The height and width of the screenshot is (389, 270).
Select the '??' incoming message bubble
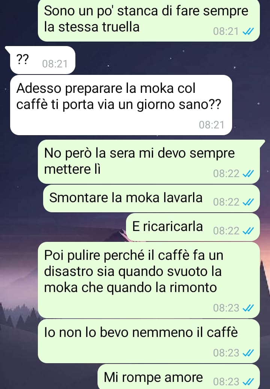pyautogui.click(x=42, y=60)
